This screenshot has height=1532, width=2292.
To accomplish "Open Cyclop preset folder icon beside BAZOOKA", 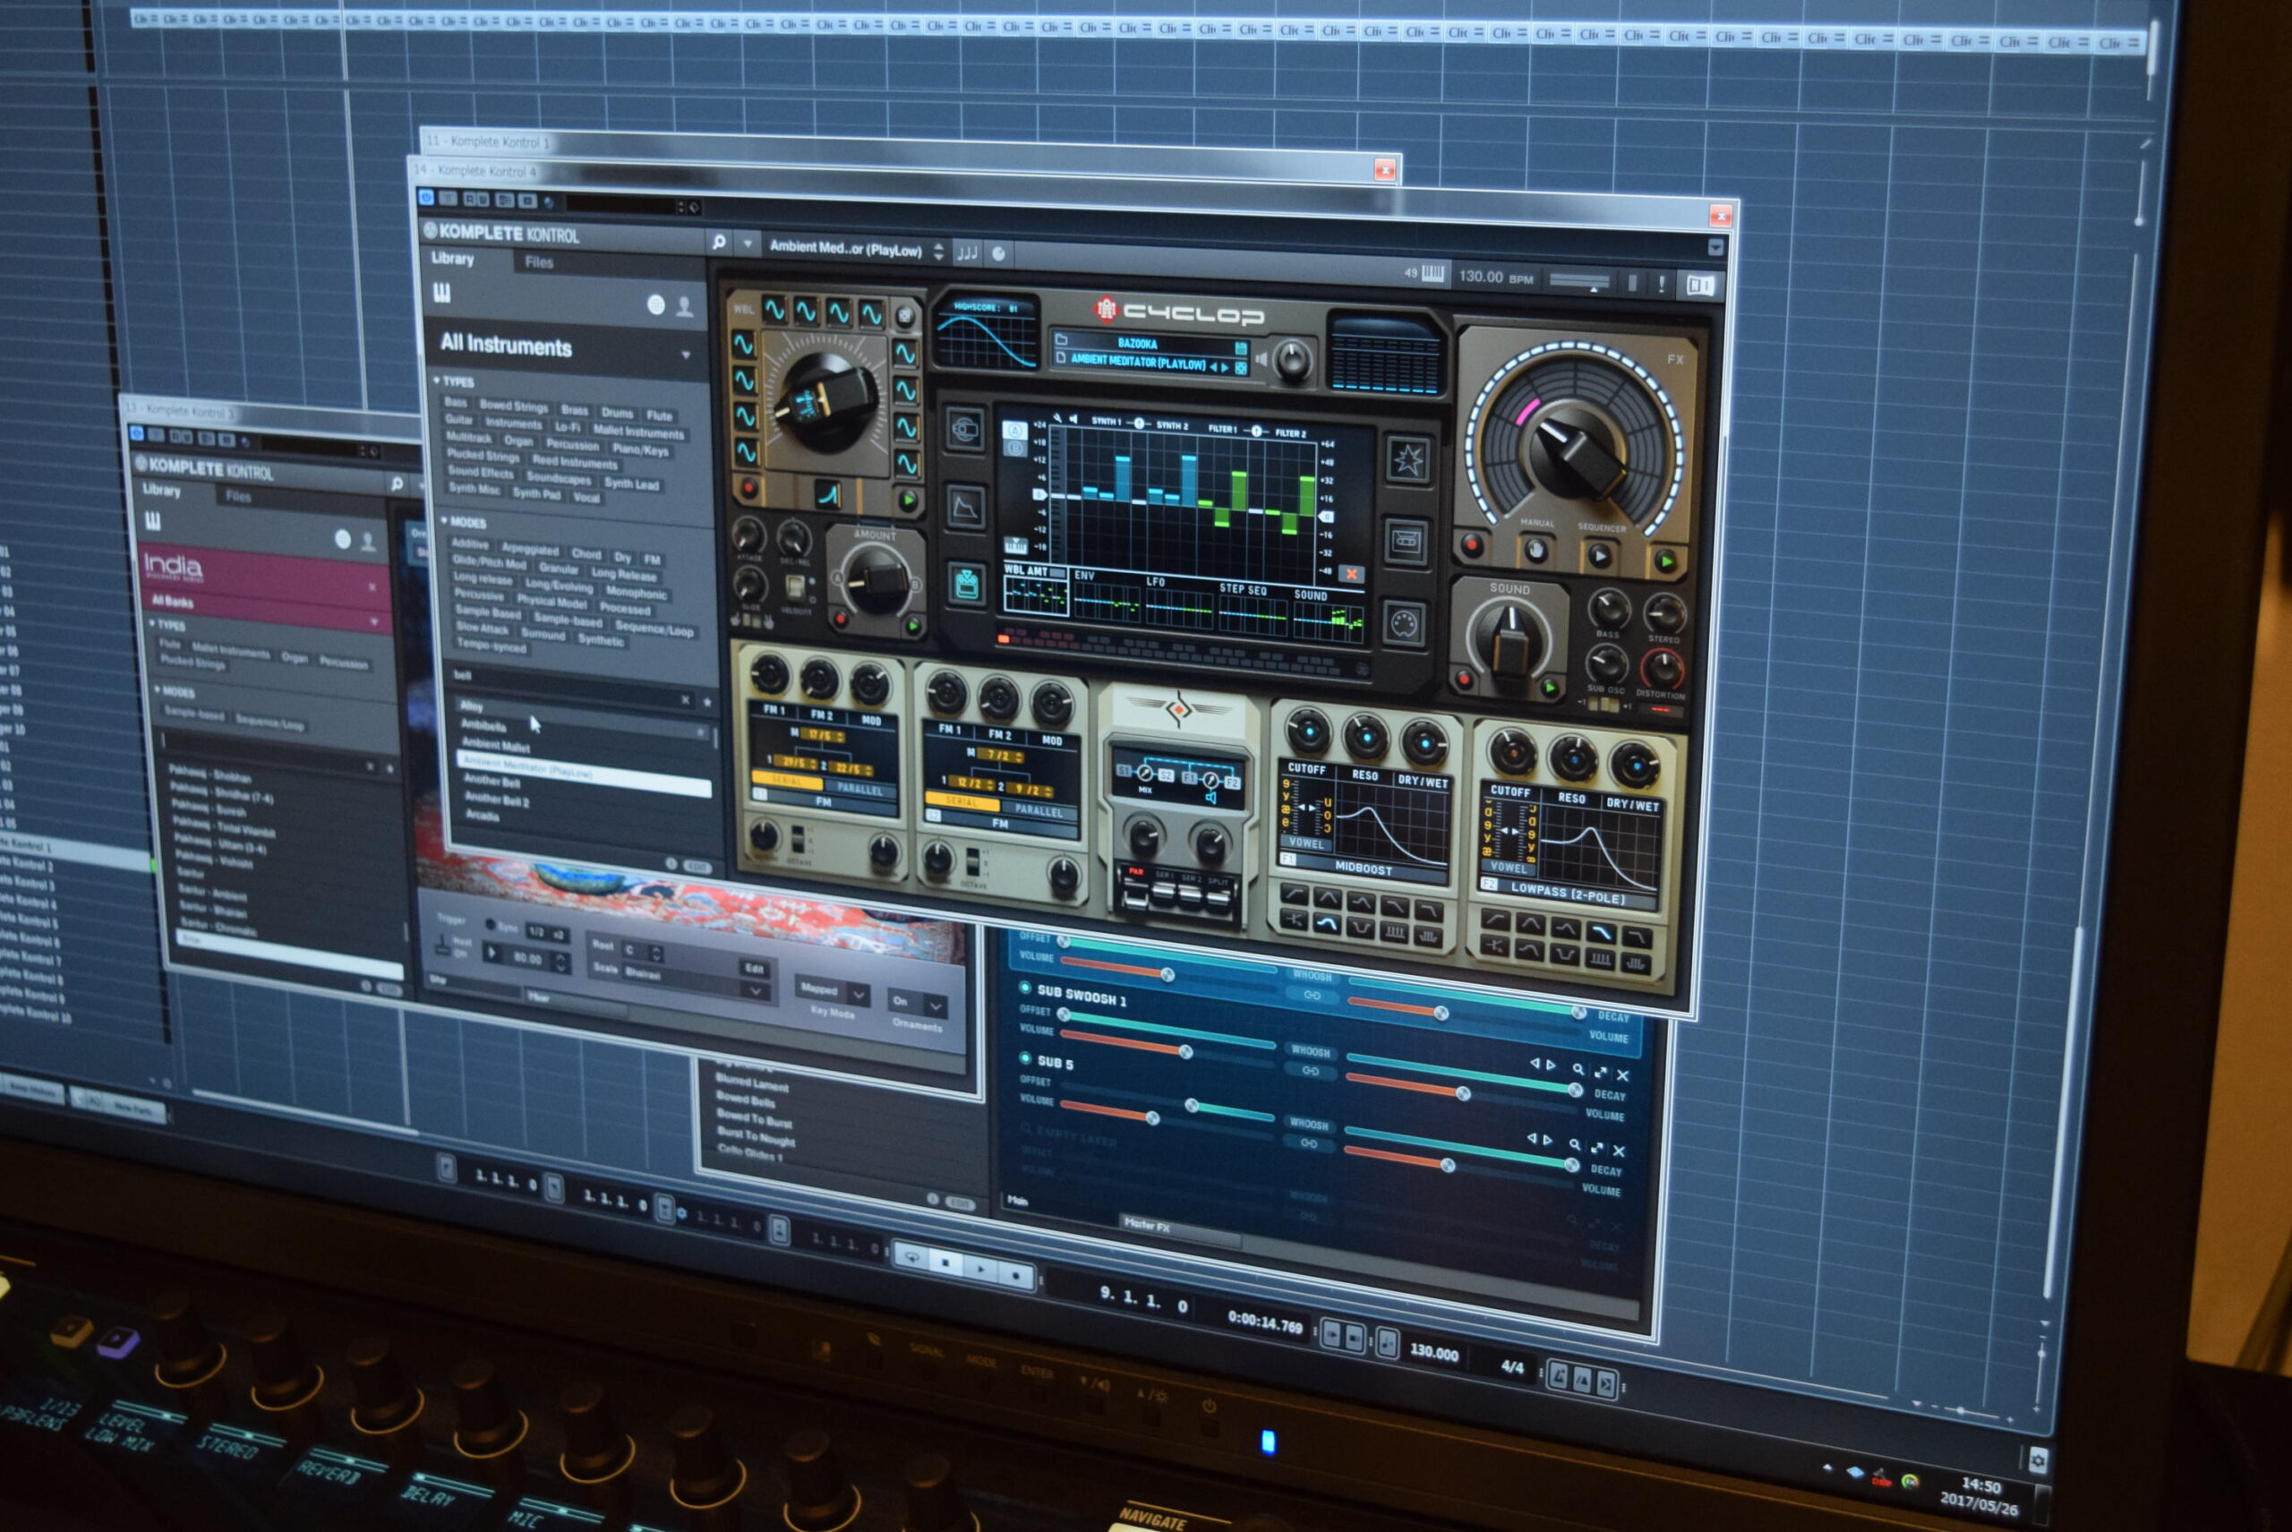I will tap(1062, 340).
